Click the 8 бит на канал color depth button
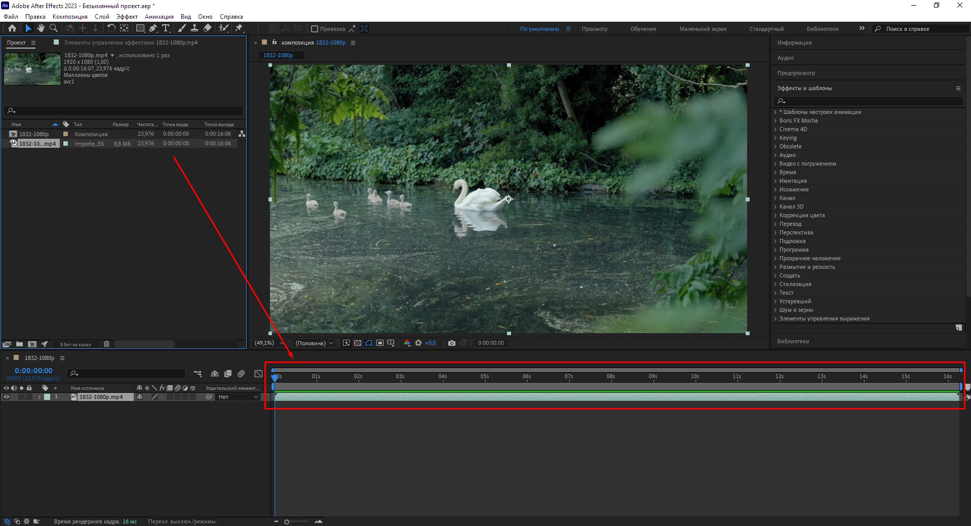Viewport: 971px width, 526px height. [x=75, y=344]
